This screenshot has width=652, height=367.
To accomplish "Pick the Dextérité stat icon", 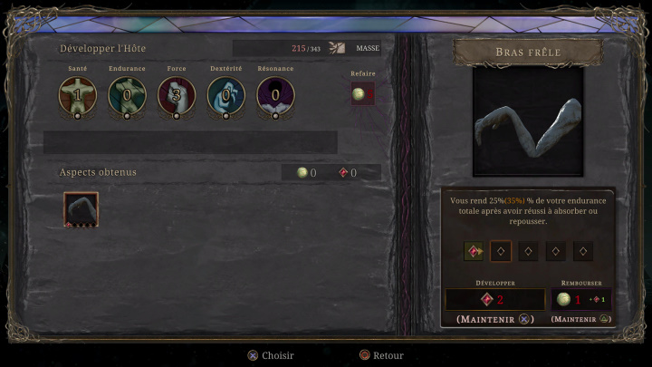I will pos(225,96).
